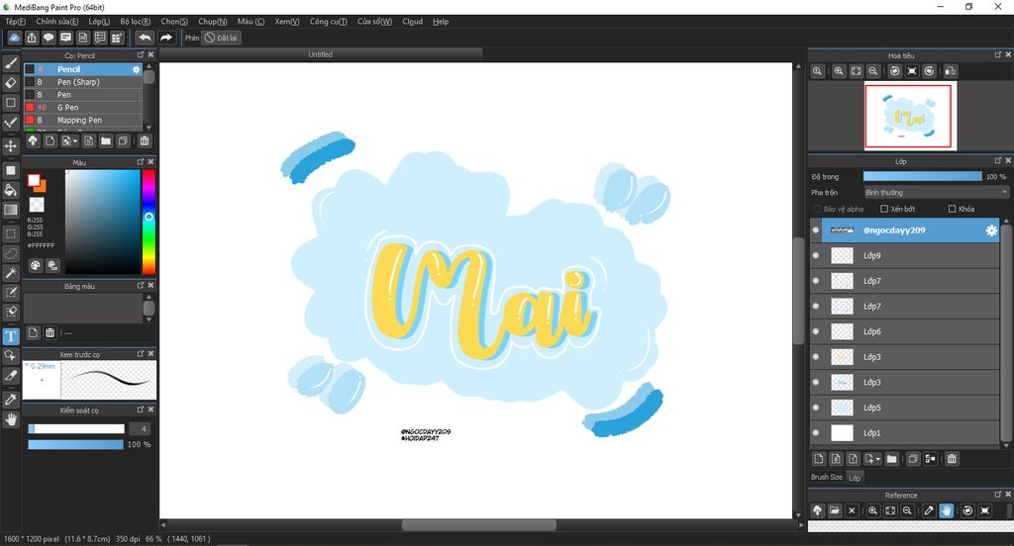Enable the Xén bớt checkbox

point(884,209)
